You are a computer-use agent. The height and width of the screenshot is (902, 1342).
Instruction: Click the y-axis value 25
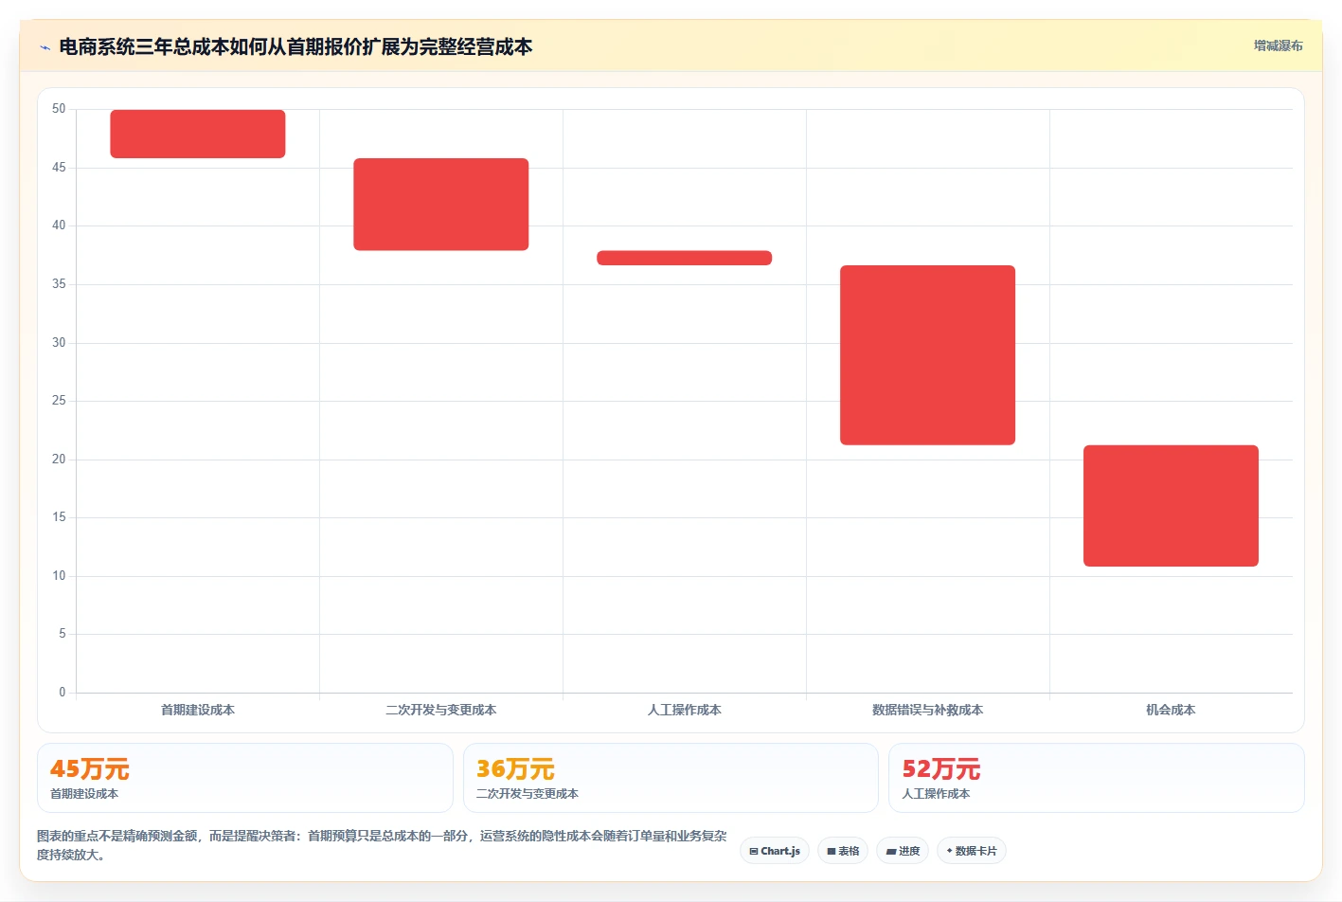tap(59, 401)
